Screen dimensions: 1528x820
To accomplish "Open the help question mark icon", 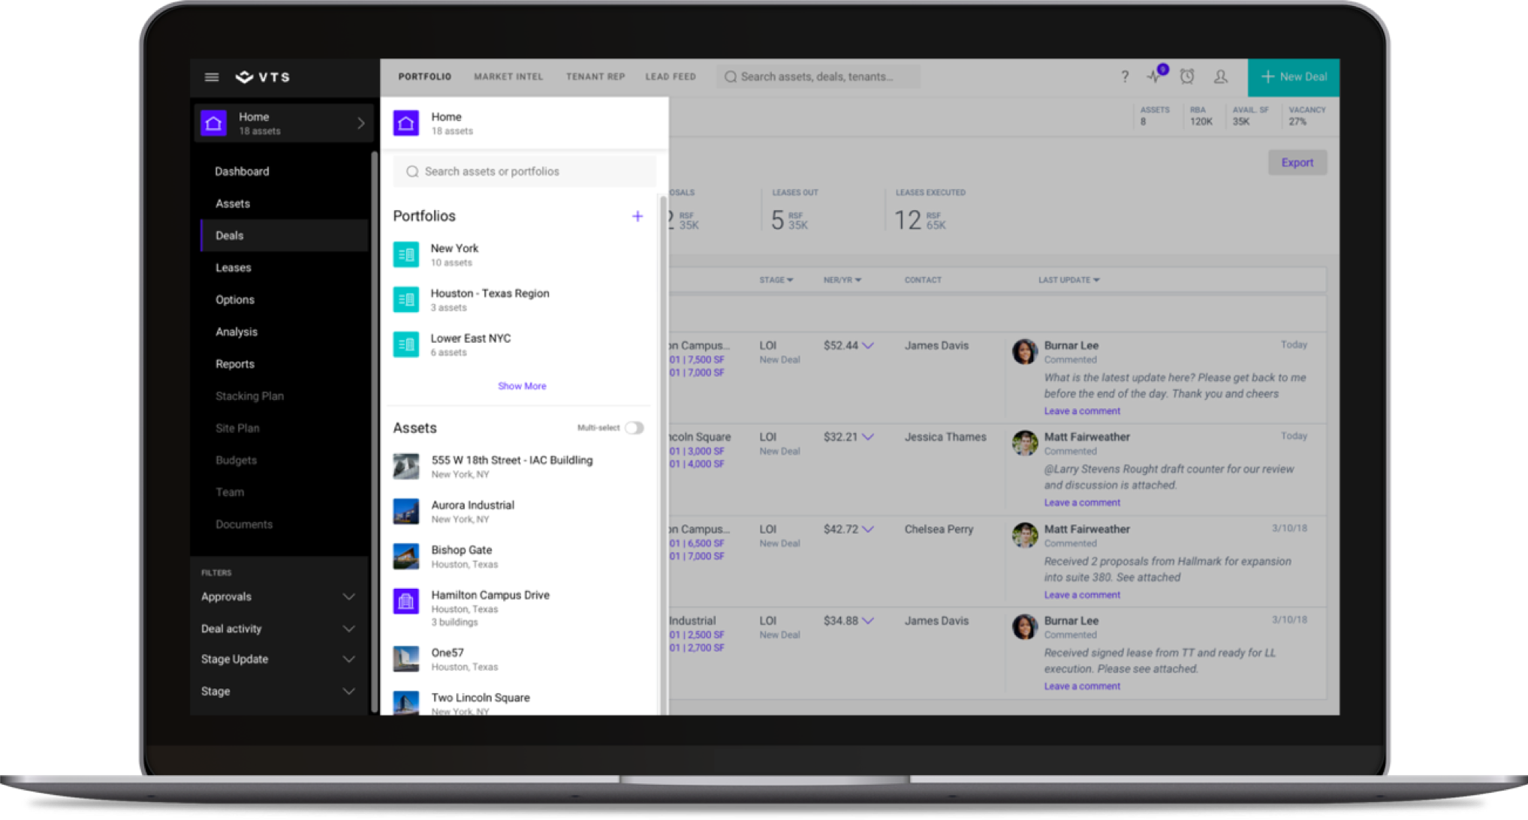I will point(1124,77).
